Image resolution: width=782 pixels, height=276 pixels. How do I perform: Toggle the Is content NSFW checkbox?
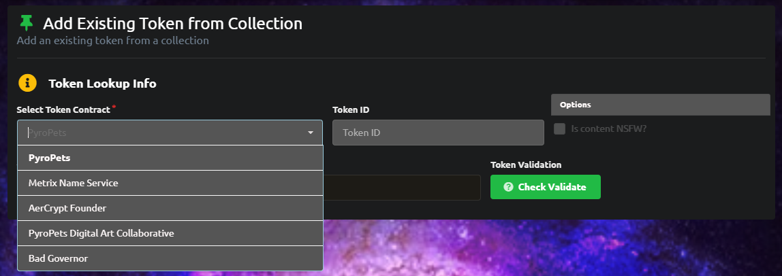coord(559,128)
